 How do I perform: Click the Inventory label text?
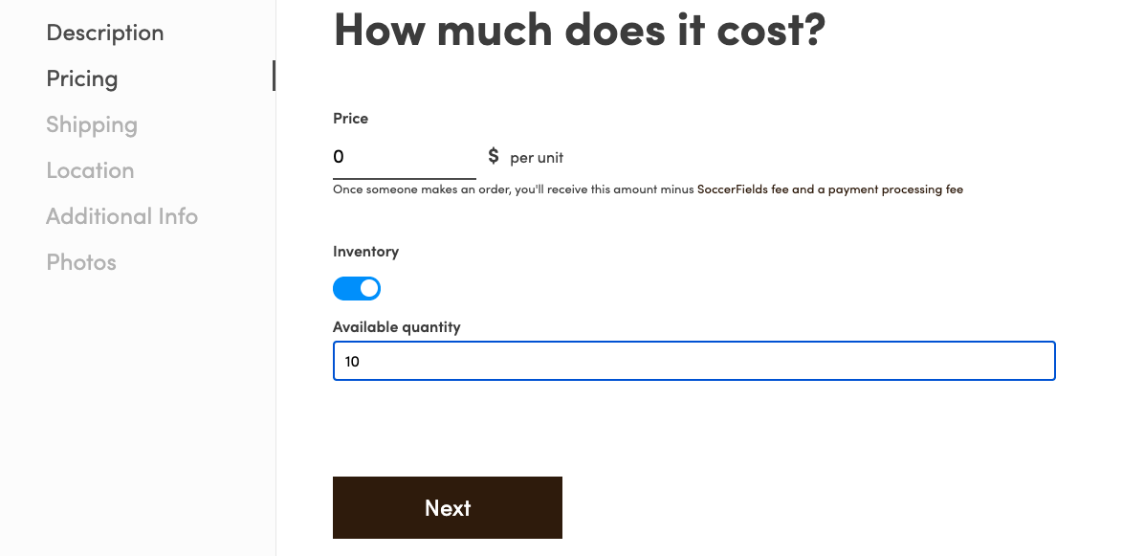point(365,252)
